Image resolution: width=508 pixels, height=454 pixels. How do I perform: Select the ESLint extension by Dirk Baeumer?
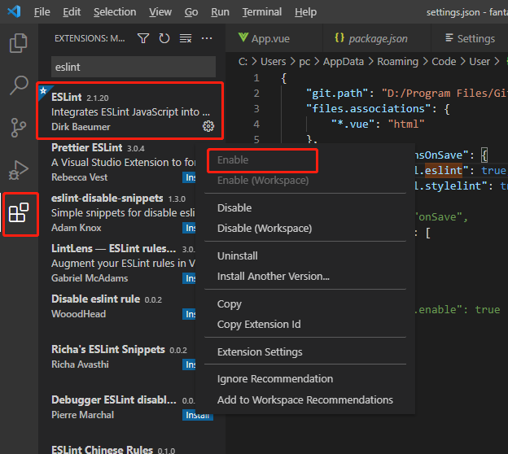pos(130,111)
